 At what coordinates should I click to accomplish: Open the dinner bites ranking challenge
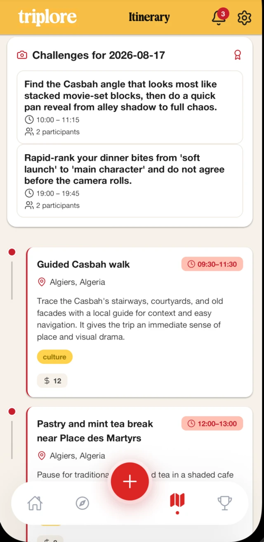click(x=130, y=181)
